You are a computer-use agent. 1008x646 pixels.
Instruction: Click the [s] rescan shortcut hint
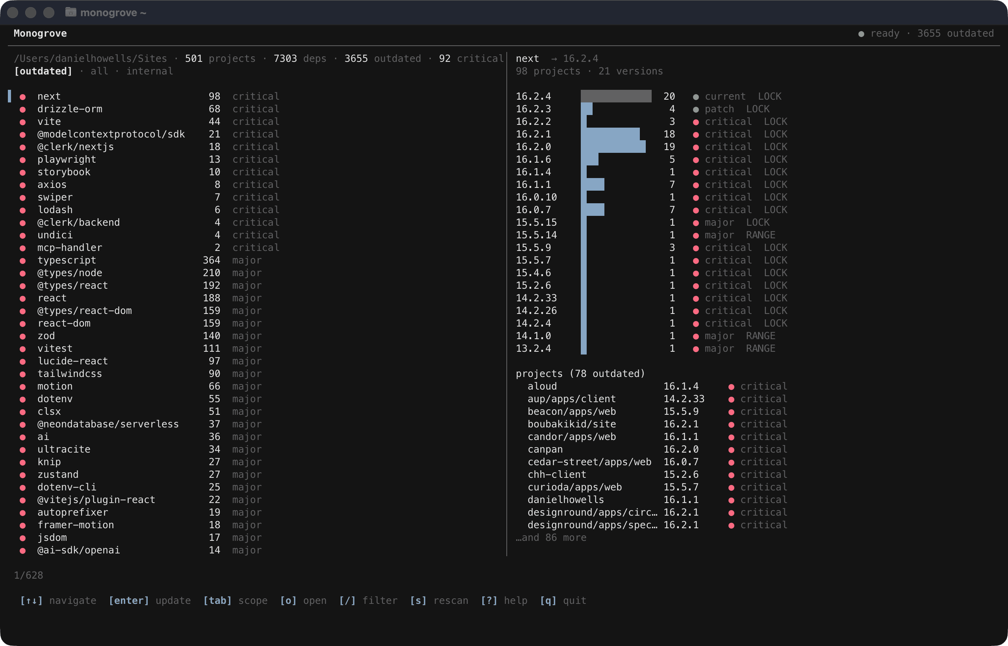[x=439, y=601]
